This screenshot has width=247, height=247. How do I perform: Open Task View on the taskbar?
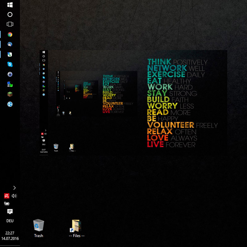tap(10, 24)
